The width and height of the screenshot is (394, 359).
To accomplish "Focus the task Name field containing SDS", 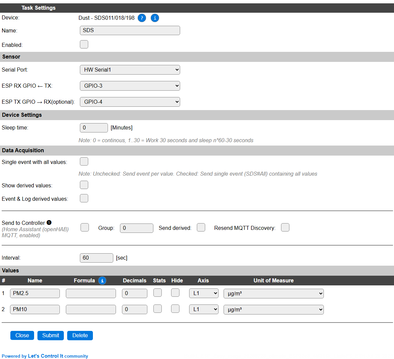I will [130, 30].
